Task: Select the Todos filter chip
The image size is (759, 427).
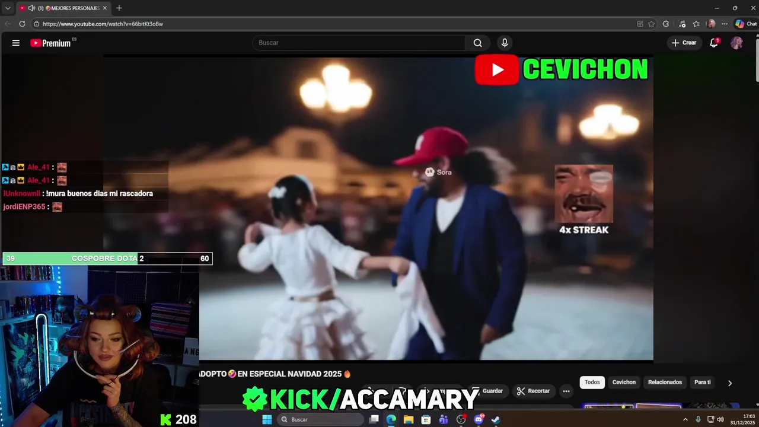Action: point(592,383)
